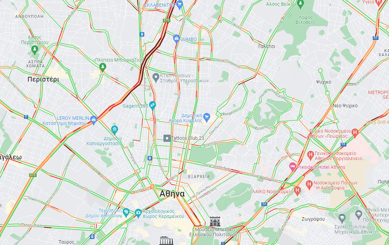Open the Άλσος Περιστερίου park marker
Screen dimensions: 389x245
pyautogui.click(x=35, y=50)
